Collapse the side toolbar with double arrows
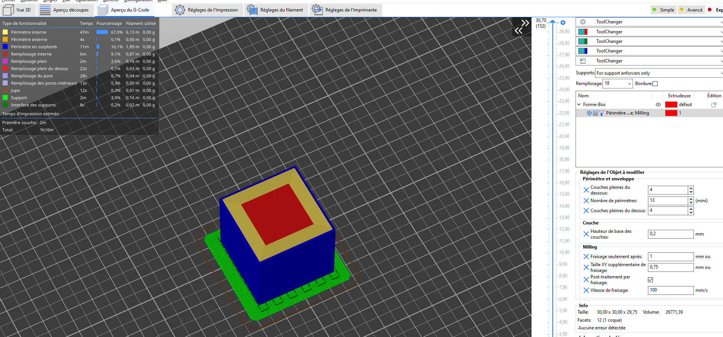723x337 pixels. (x=522, y=27)
